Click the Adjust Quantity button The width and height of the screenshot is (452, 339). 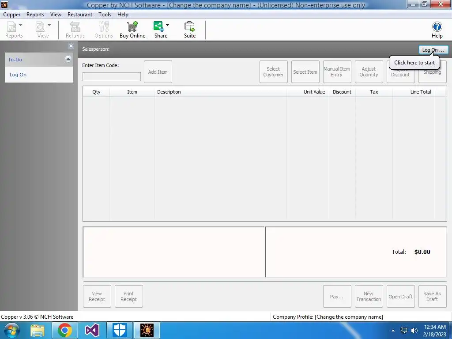(x=369, y=72)
